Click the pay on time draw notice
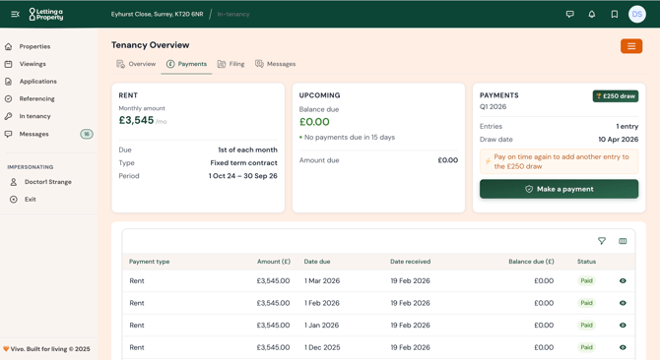Image resolution: width=660 pixels, height=360 pixels. click(559, 161)
